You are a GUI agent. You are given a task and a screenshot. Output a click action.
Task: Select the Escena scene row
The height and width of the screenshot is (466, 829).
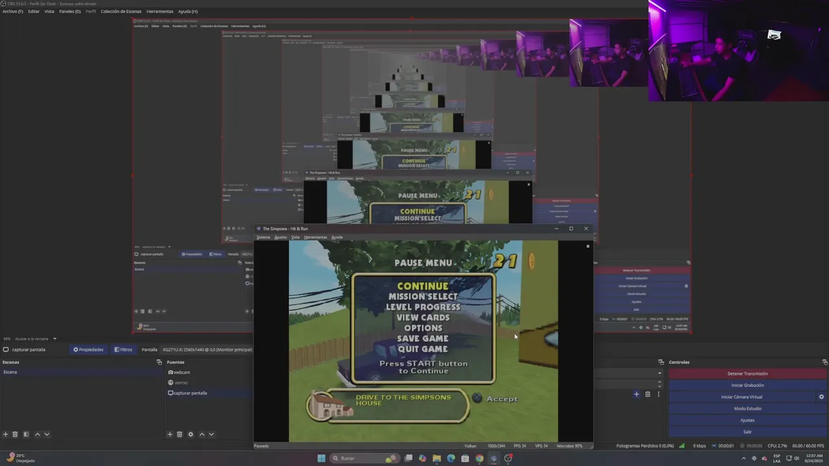coord(82,372)
